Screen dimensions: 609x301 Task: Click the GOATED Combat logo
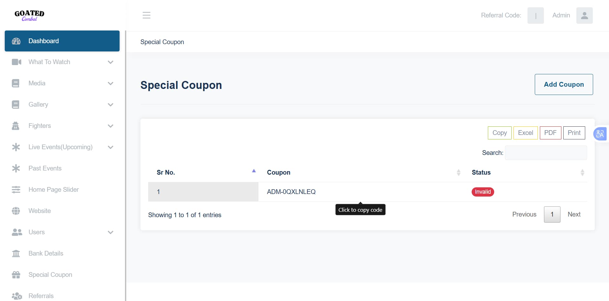click(29, 15)
